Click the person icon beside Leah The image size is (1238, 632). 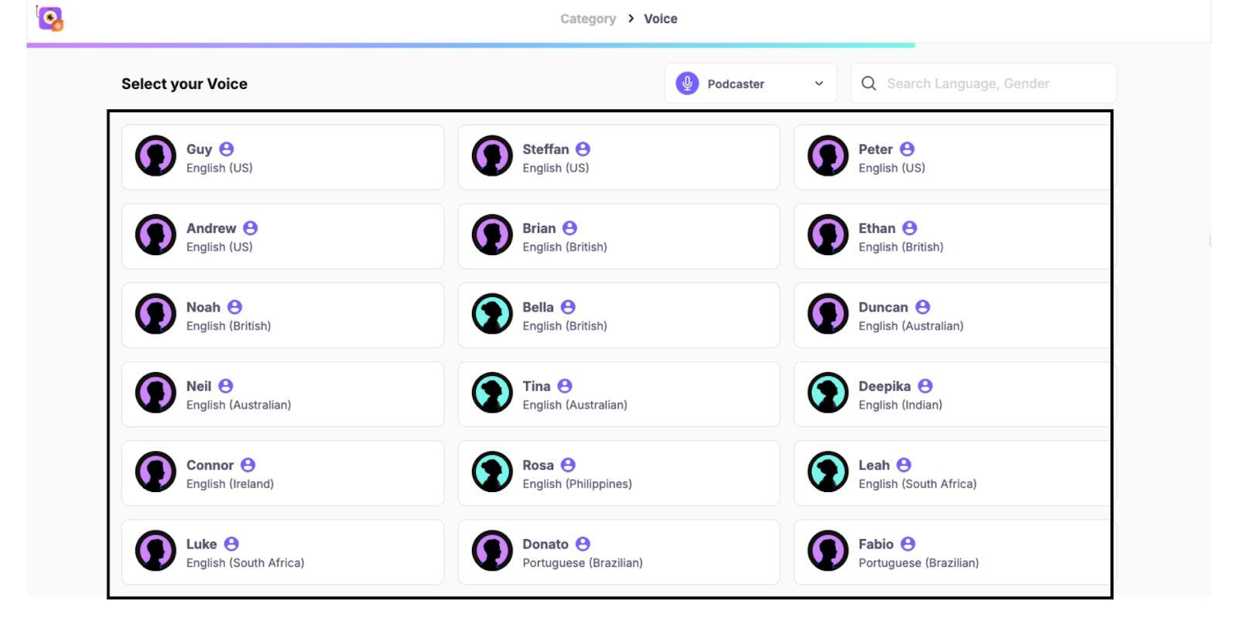[x=905, y=465]
